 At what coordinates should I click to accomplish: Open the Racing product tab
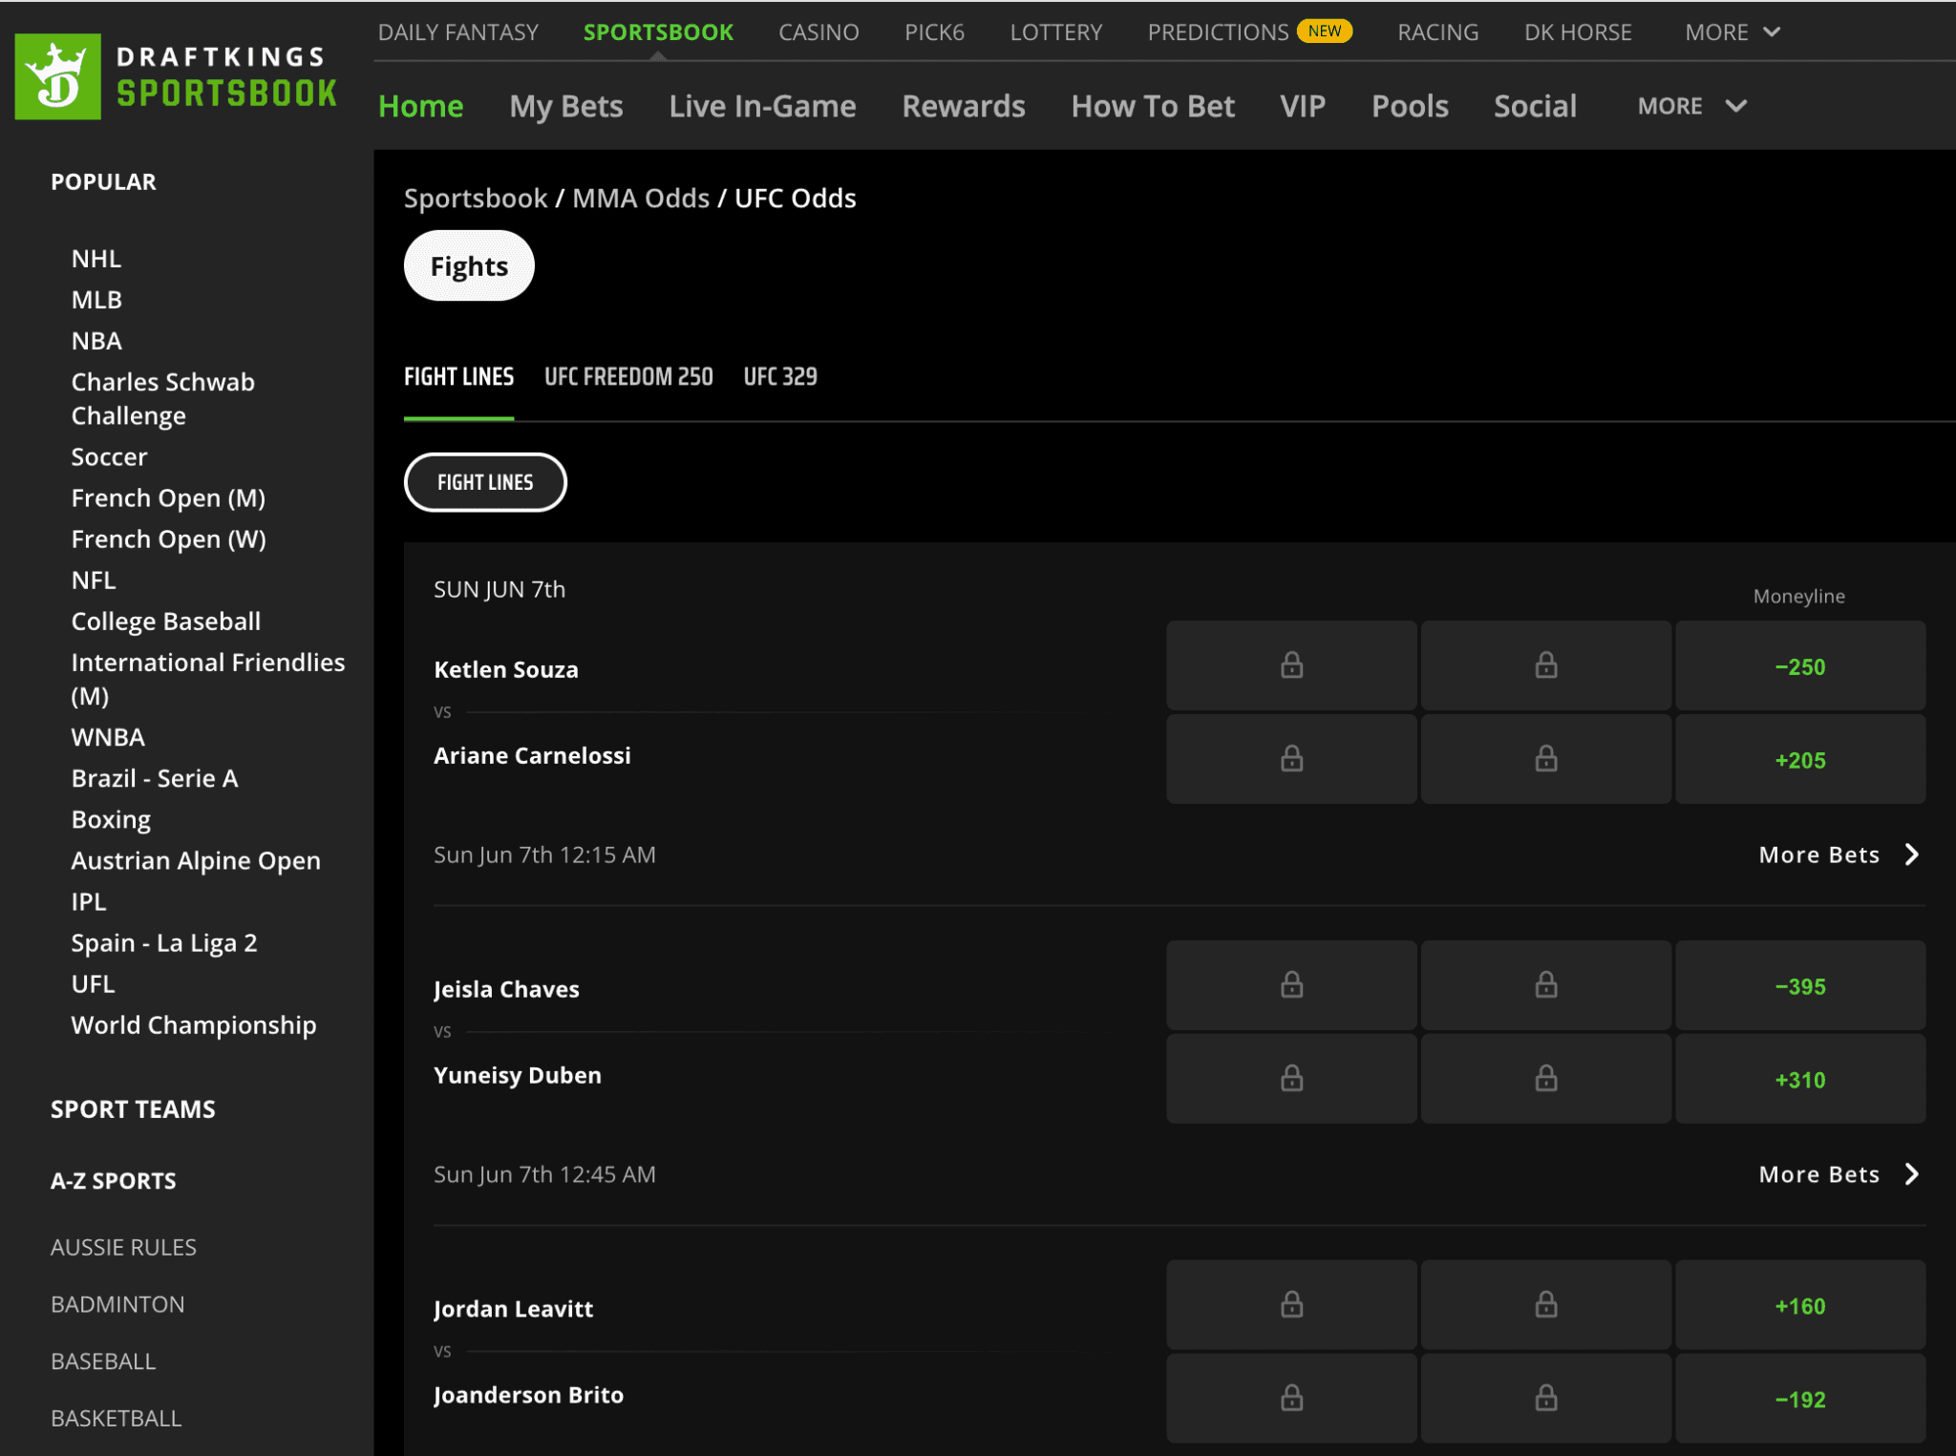tap(1438, 32)
